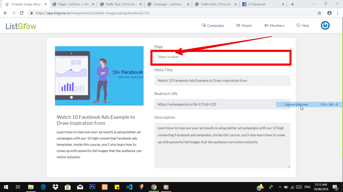Viewport: 343px width, 192px height.
Task: Click the Facebook ads preview image
Action: coord(99,76)
